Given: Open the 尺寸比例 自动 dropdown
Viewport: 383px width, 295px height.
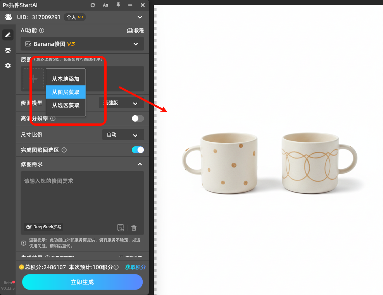Looking at the screenshot, I should click(x=123, y=134).
